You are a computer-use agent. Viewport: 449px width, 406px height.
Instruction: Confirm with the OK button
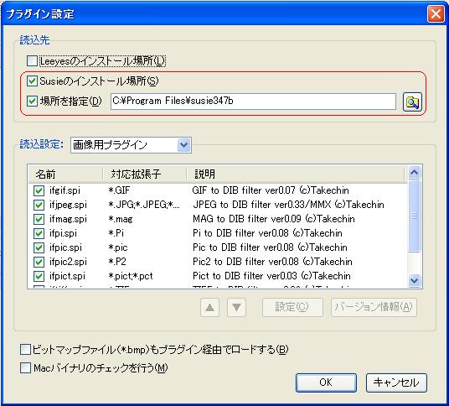[326, 383]
